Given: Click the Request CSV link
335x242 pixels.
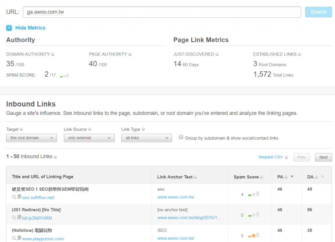Looking at the screenshot, I should tap(270, 157).
